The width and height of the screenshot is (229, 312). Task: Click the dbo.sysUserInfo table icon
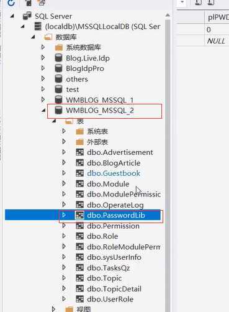click(x=79, y=257)
